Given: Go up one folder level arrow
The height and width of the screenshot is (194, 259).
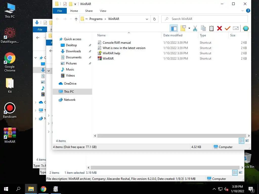Looking at the screenshot, I should (x=76, y=19).
